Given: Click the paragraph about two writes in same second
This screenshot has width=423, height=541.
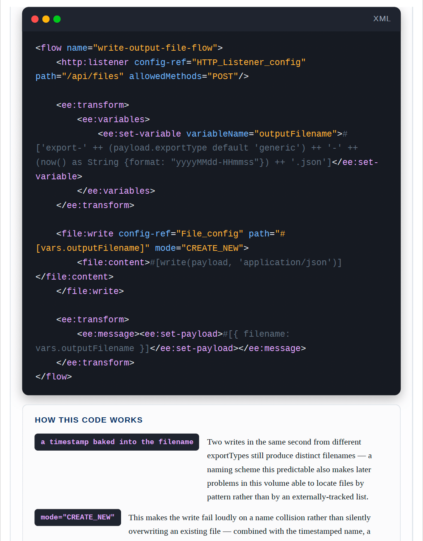Looking at the screenshot, I should click(289, 469).
